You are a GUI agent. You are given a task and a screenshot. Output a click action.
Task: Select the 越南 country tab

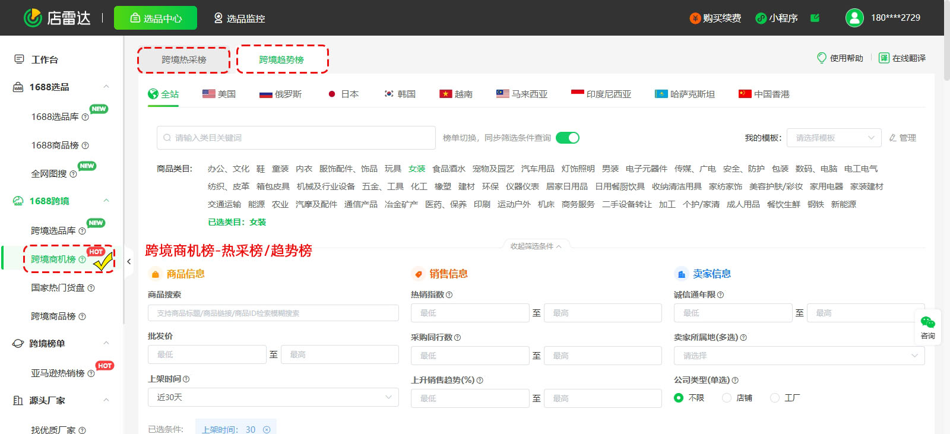[456, 94]
